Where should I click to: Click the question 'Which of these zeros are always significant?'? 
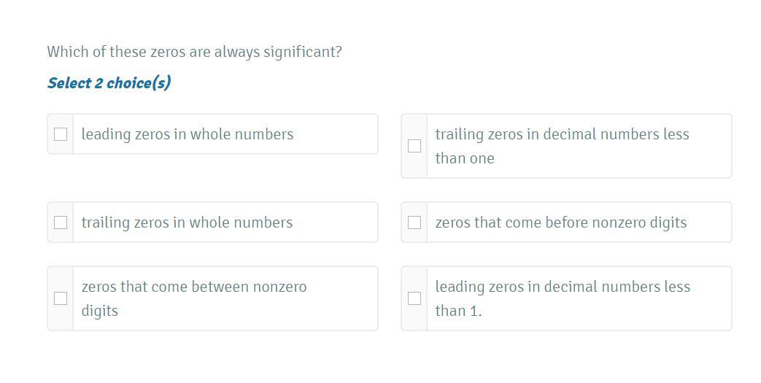(x=194, y=52)
